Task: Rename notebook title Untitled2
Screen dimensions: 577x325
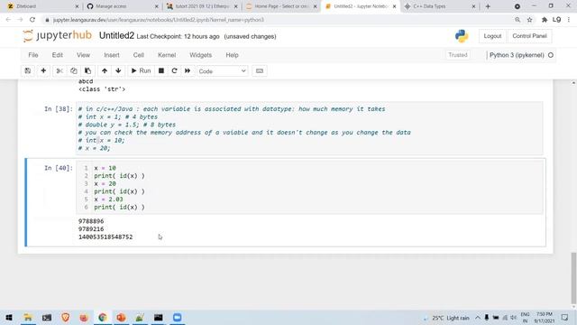Action: click(116, 36)
